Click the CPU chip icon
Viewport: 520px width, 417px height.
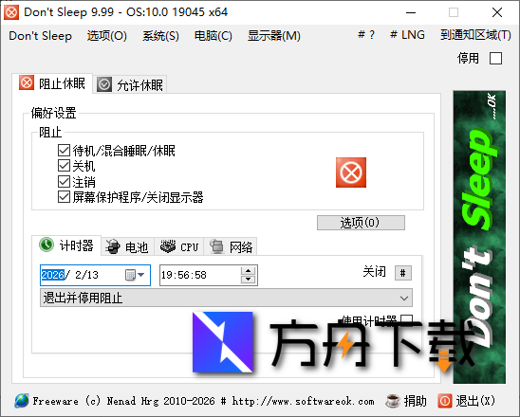[168, 246]
